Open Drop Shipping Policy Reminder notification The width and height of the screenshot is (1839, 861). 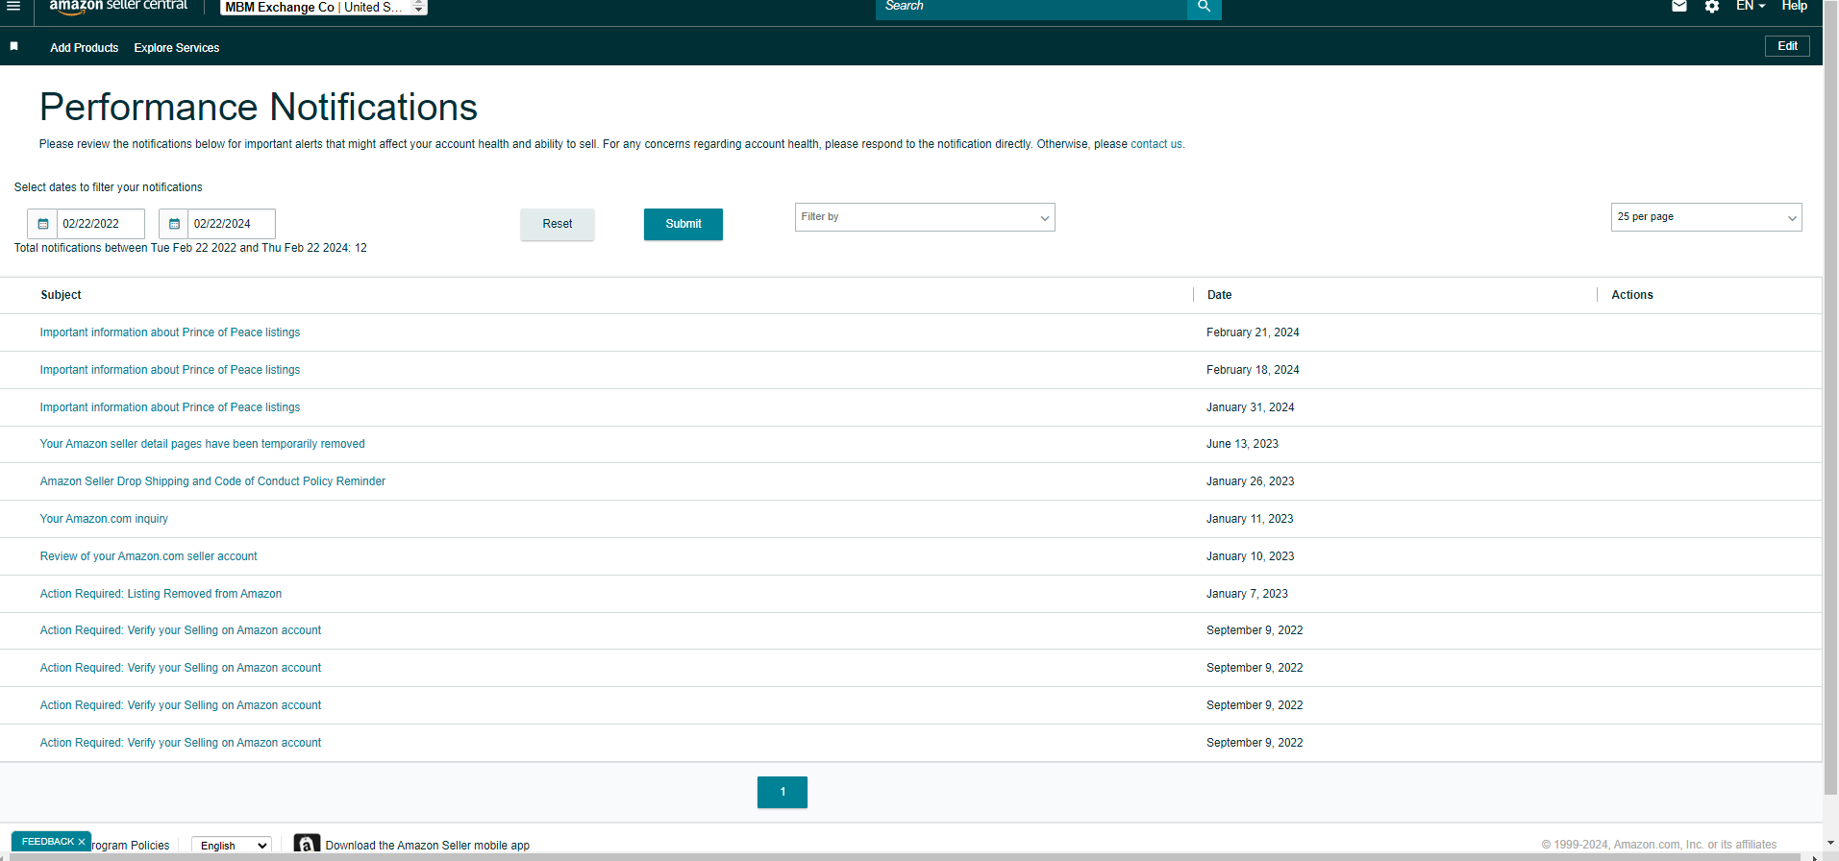tap(212, 481)
